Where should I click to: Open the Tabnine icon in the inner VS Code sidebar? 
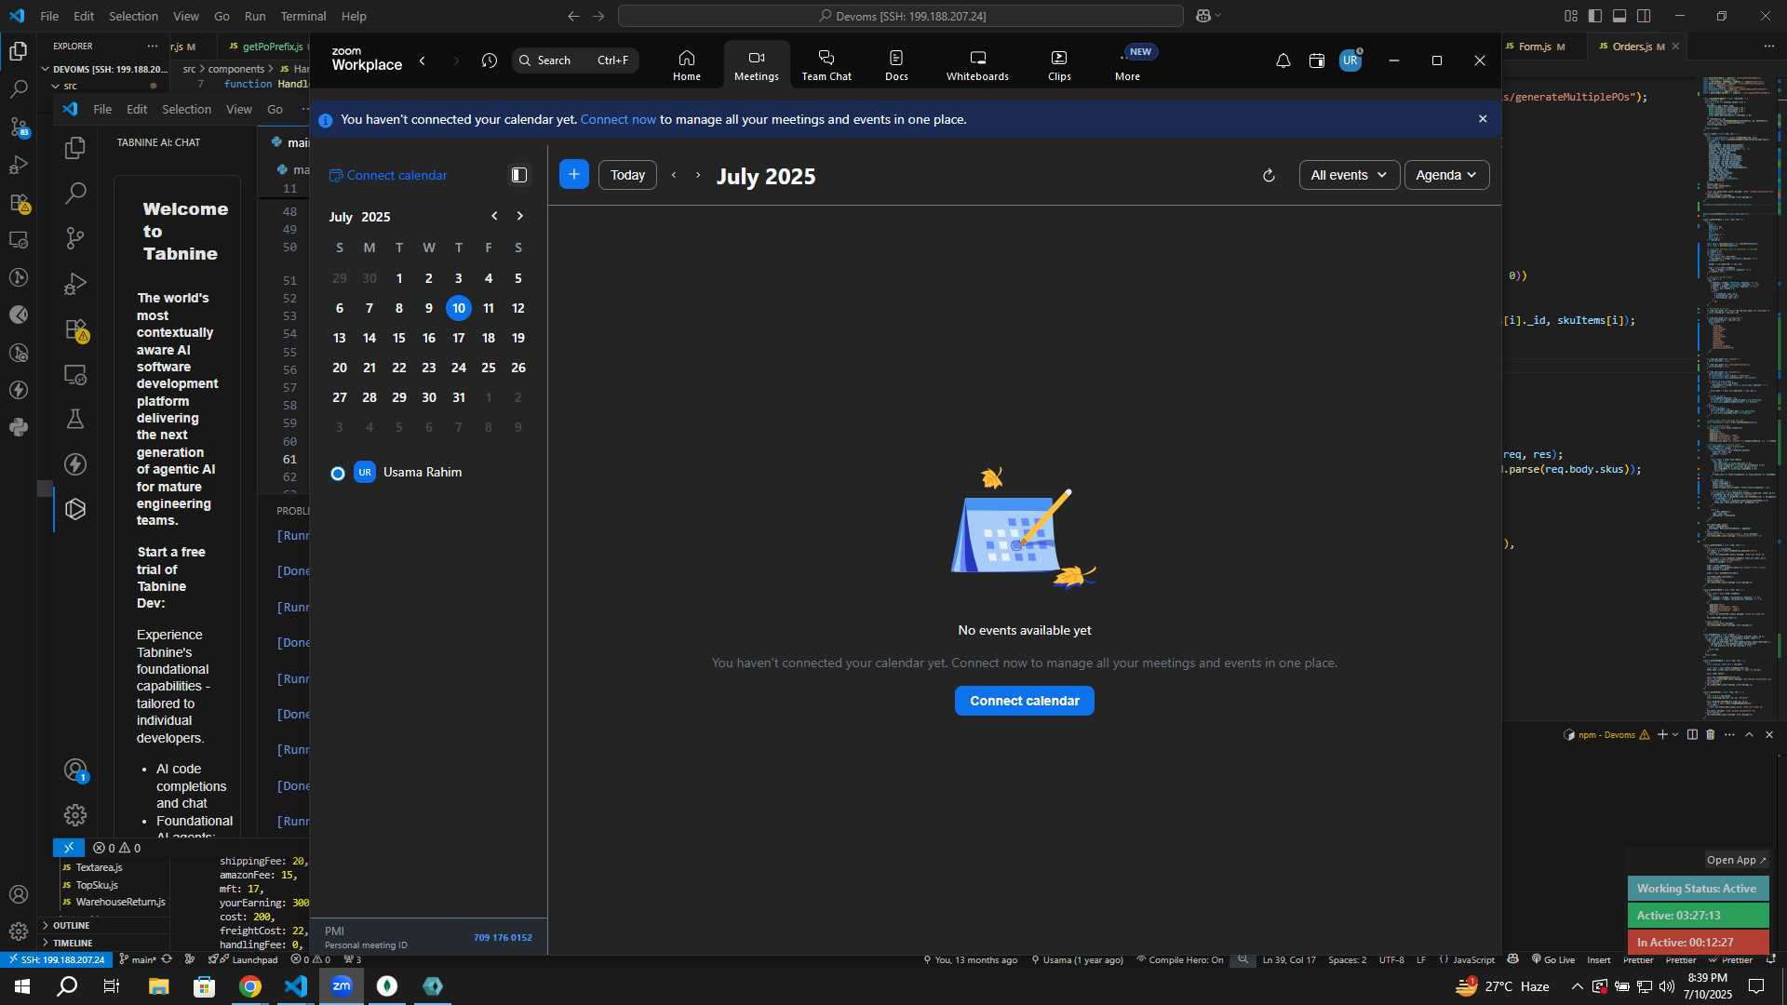75,509
